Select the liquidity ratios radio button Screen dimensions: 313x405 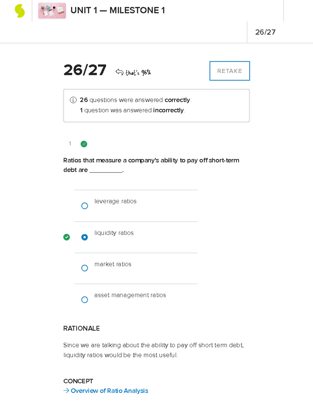pos(85,237)
